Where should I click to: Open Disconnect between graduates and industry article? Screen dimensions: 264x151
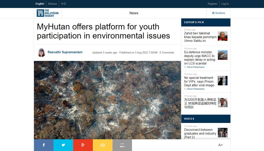coord(200,133)
